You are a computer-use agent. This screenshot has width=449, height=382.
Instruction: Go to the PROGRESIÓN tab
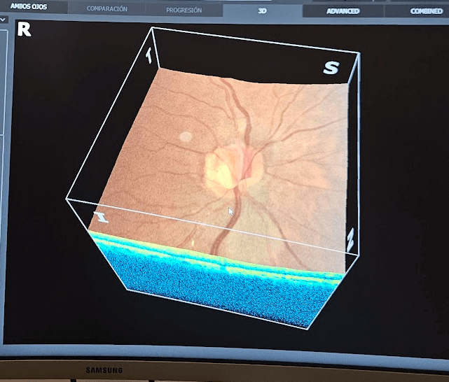pyautogui.click(x=184, y=10)
